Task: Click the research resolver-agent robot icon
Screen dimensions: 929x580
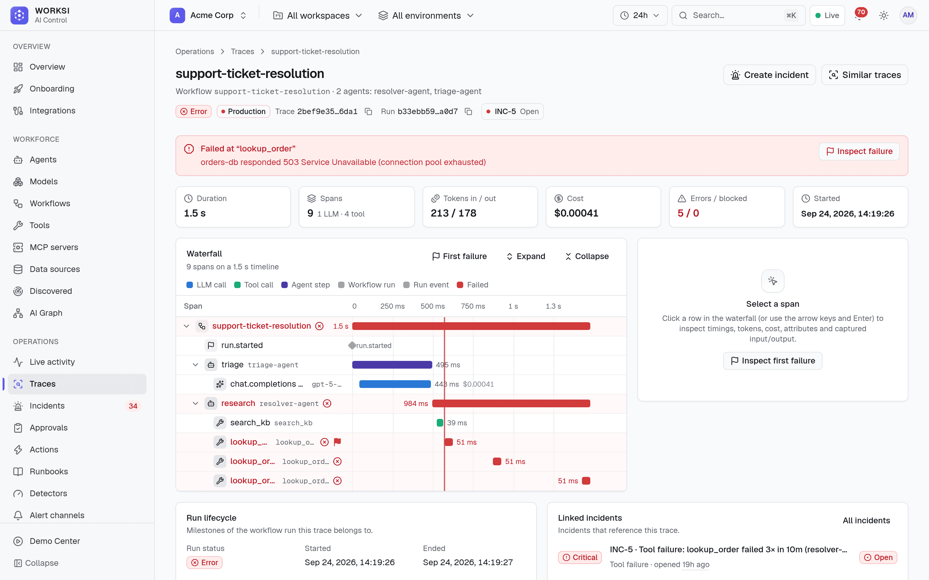Action: click(211, 403)
